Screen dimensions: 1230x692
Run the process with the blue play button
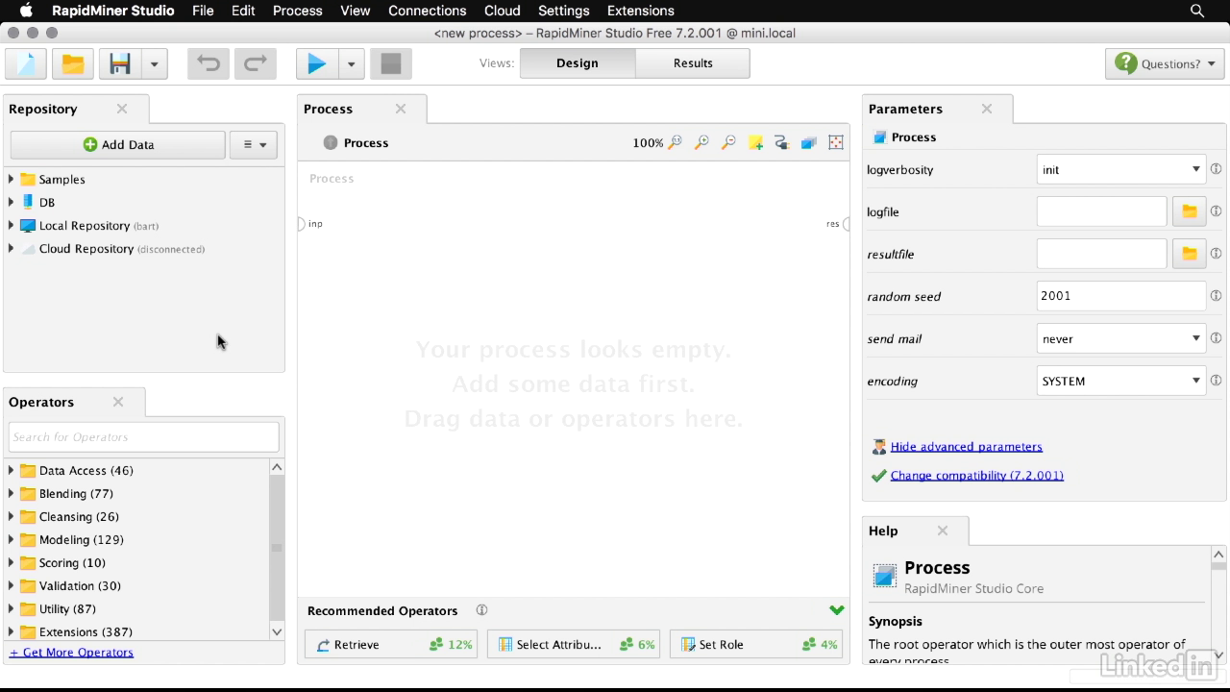pyautogui.click(x=316, y=64)
